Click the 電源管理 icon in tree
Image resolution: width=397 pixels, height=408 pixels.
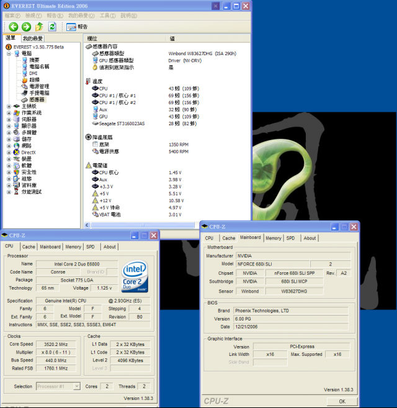click(24, 86)
